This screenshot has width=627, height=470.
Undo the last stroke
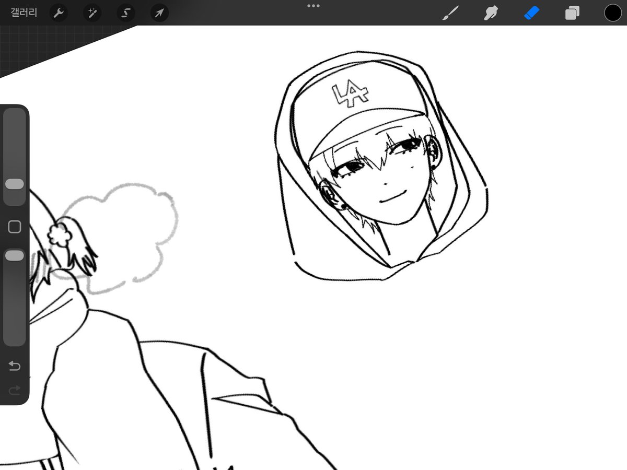coord(15,366)
